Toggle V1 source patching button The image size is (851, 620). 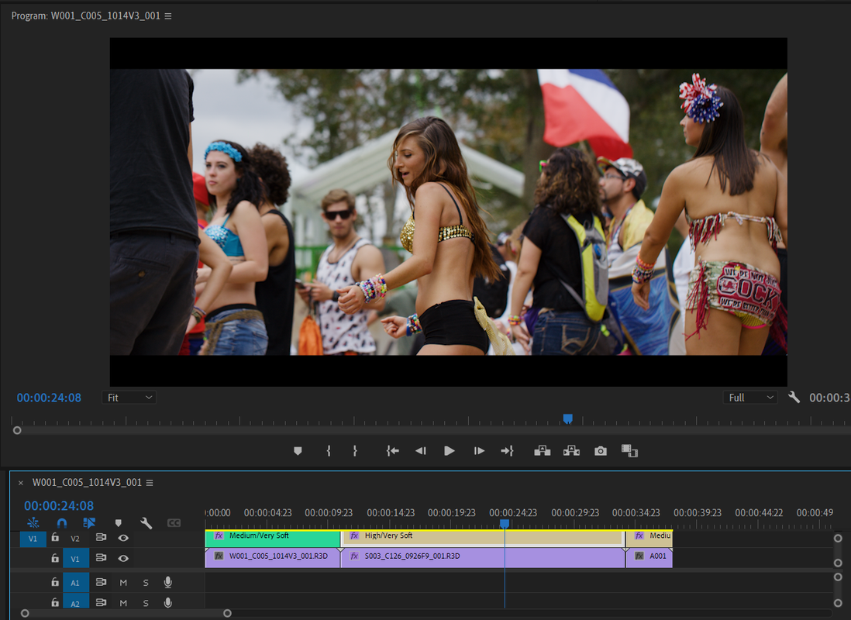click(33, 539)
